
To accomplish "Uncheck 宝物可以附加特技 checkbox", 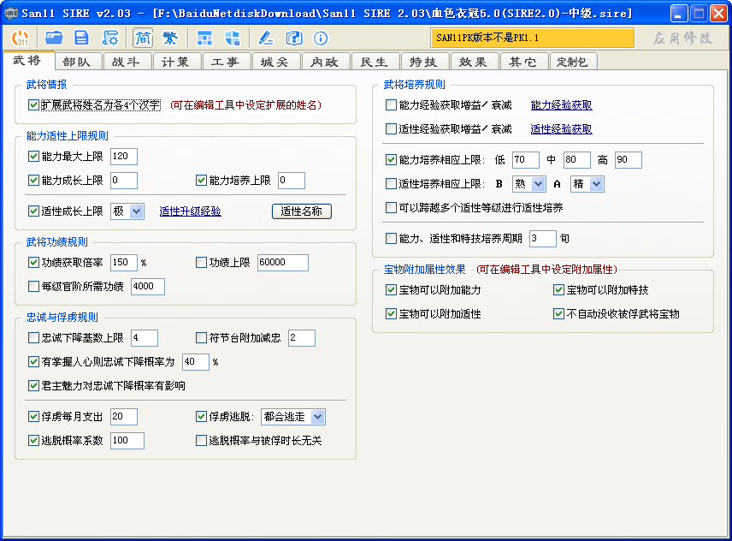I will pyautogui.click(x=559, y=290).
